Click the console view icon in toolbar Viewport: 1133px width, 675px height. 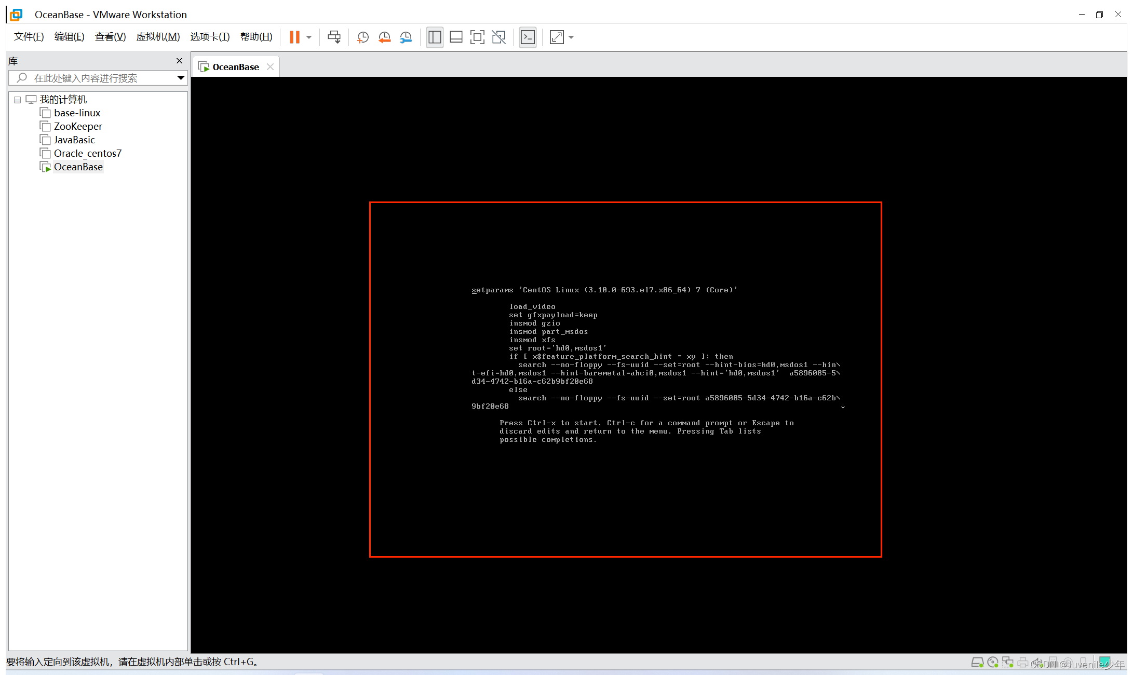coord(527,36)
